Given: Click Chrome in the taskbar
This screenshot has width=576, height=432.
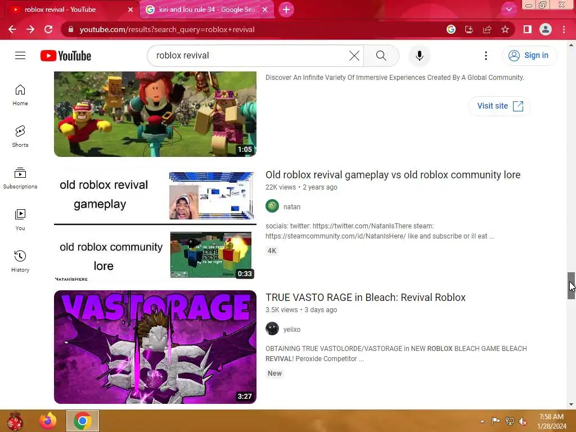Looking at the screenshot, I should (83, 421).
